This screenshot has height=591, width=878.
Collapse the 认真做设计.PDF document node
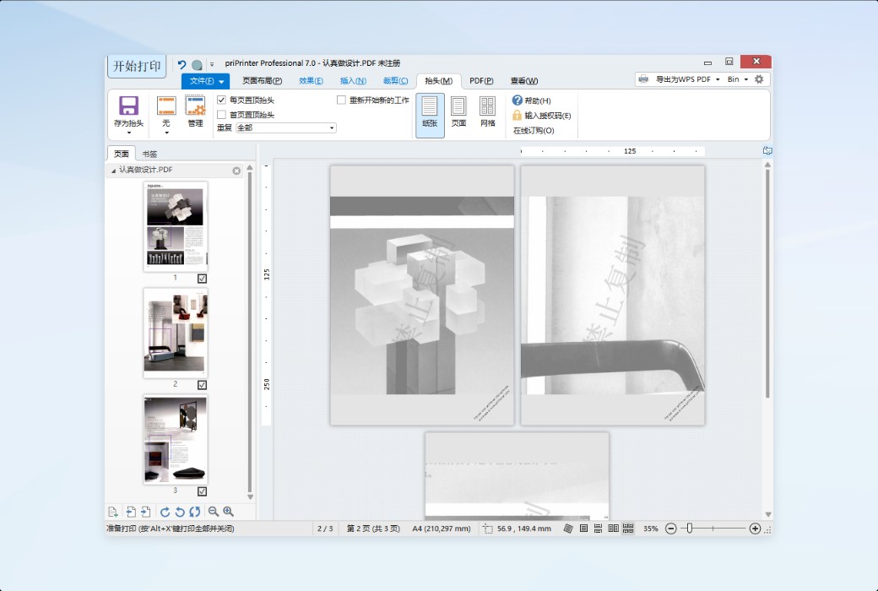coord(114,171)
